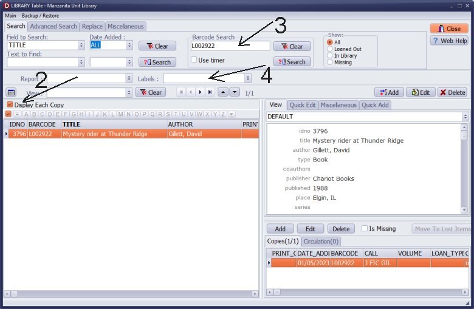The width and height of the screenshot is (474, 309).
Task: Go to the first record
Action: click(x=181, y=92)
